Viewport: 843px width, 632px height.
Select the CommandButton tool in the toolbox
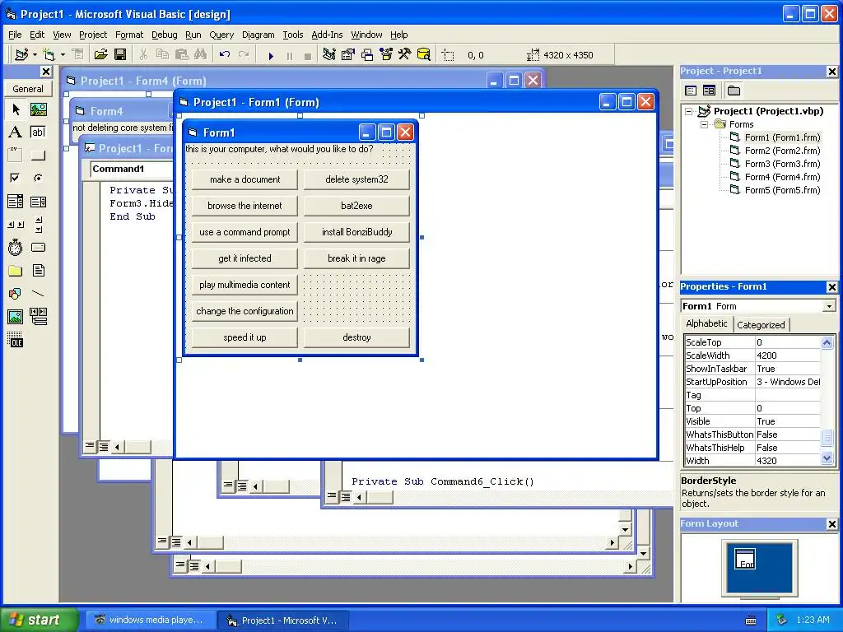click(38, 156)
